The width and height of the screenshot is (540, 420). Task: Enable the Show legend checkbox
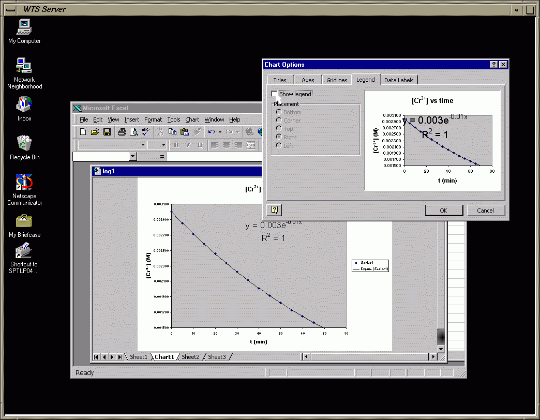click(x=275, y=94)
